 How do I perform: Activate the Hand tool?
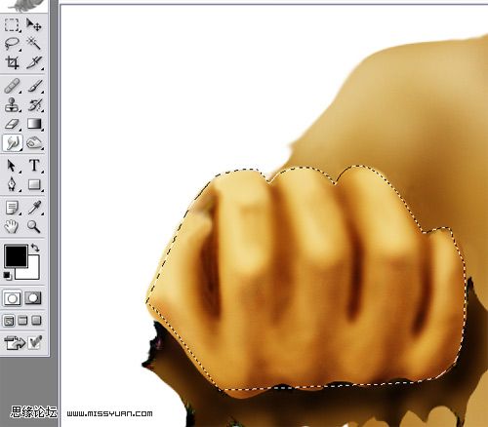tap(12, 226)
